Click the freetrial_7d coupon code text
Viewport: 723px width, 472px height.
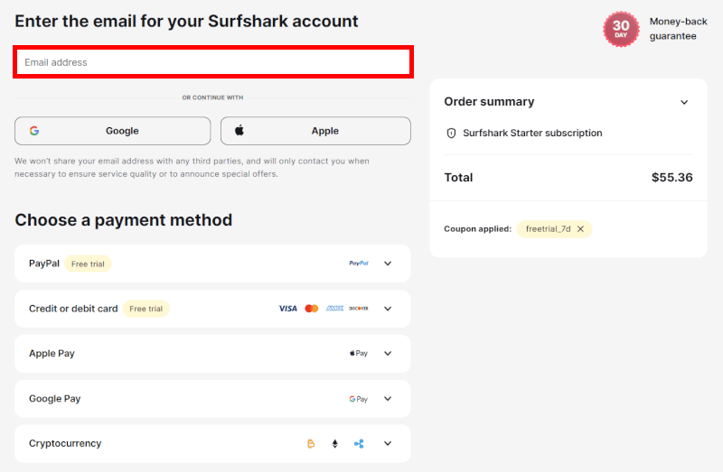549,229
